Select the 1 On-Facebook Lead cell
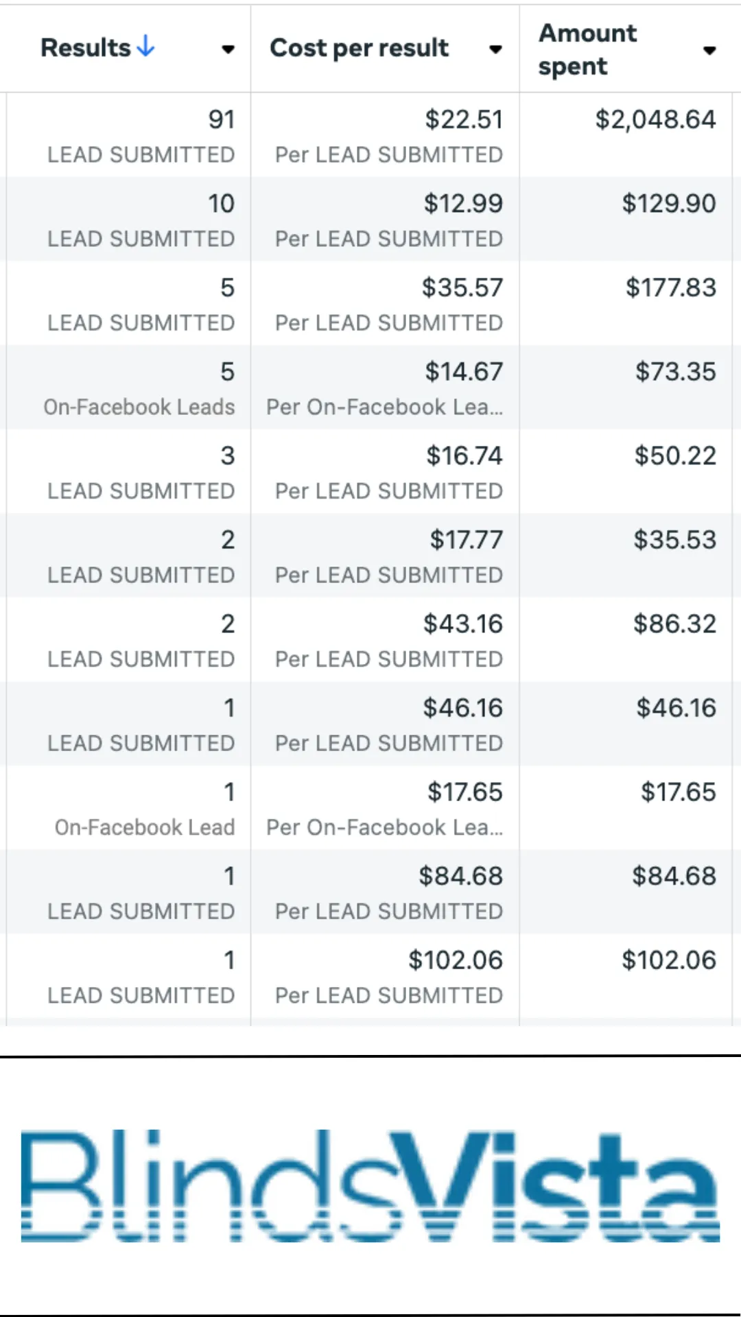 click(x=144, y=809)
